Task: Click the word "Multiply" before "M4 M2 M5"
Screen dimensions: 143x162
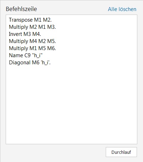Action: [18, 41]
